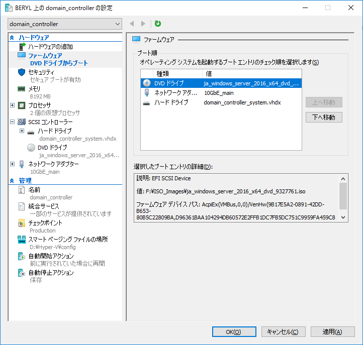Screen dimensions: 363x345
Task: Click the 名前 icon under 管理
Action: click(x=22, y=190)
